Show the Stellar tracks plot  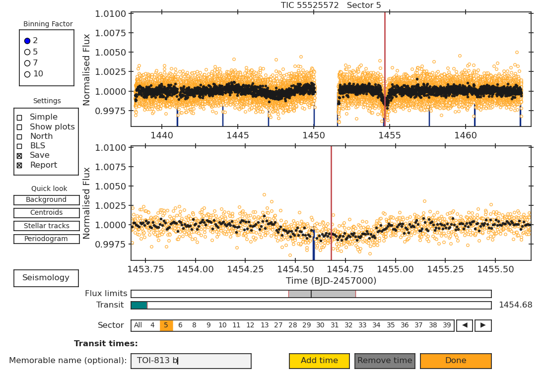click(x=46, y=226)
